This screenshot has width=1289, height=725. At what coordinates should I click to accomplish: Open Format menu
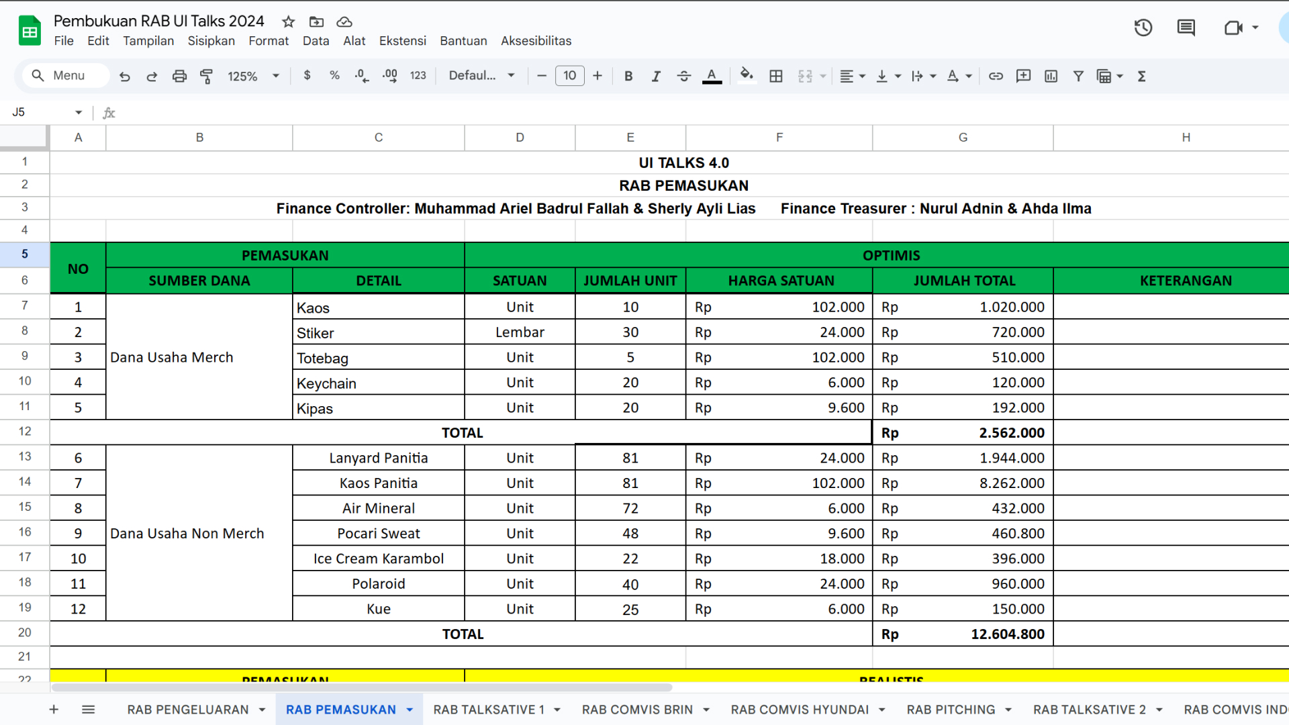tap(269, 40)
